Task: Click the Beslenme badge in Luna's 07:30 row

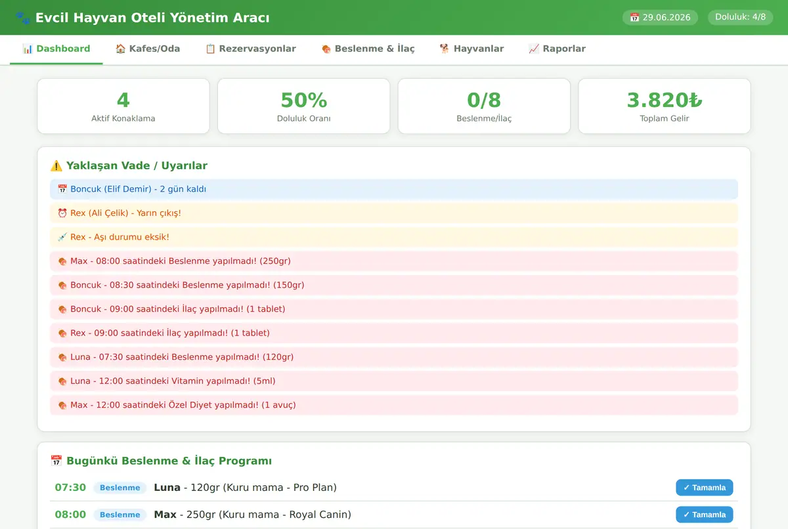Action: [120, 488]
